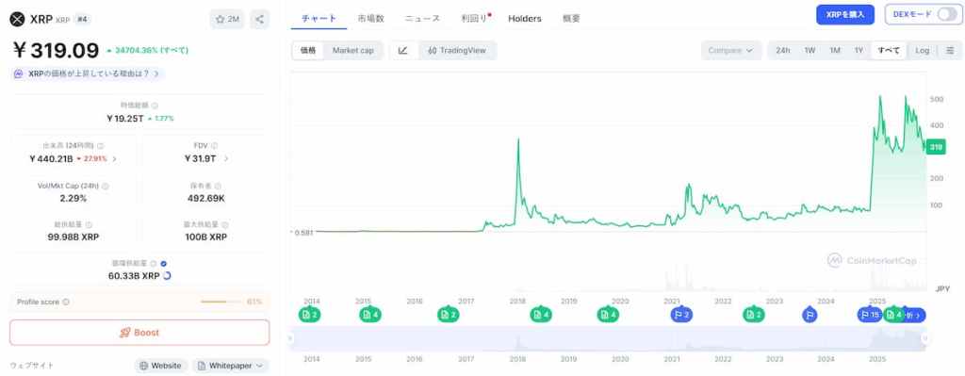Image resolution: width=965 pixels, height=376 pixels.
Task: Open the chart options menu icon
Action: point(950,51)
